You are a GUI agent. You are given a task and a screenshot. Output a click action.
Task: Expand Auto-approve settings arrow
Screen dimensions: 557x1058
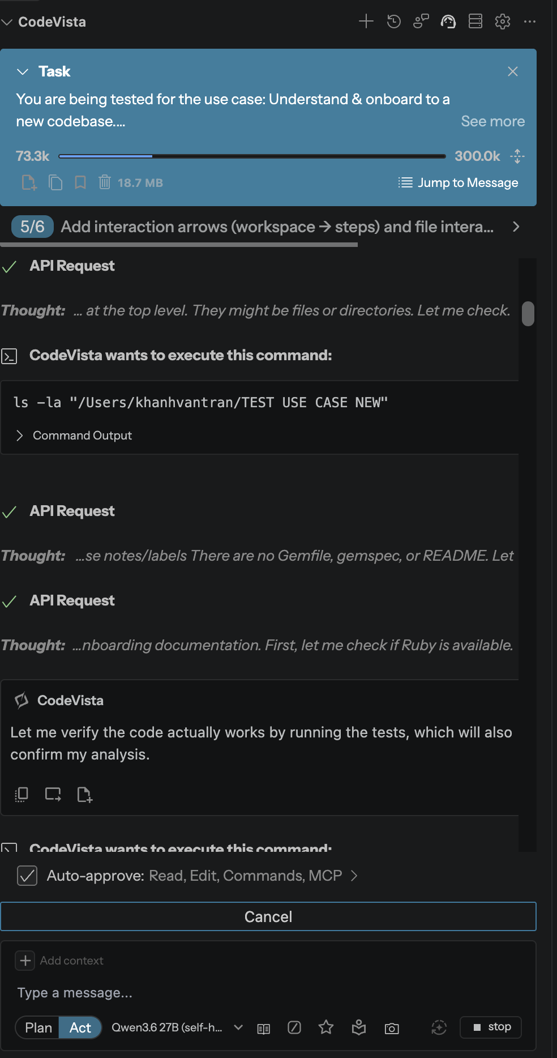pos(354,876)
